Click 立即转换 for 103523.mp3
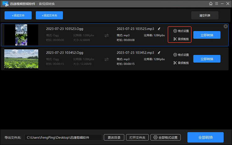Viewport: 232px width, 145px height. coord(207,35)
